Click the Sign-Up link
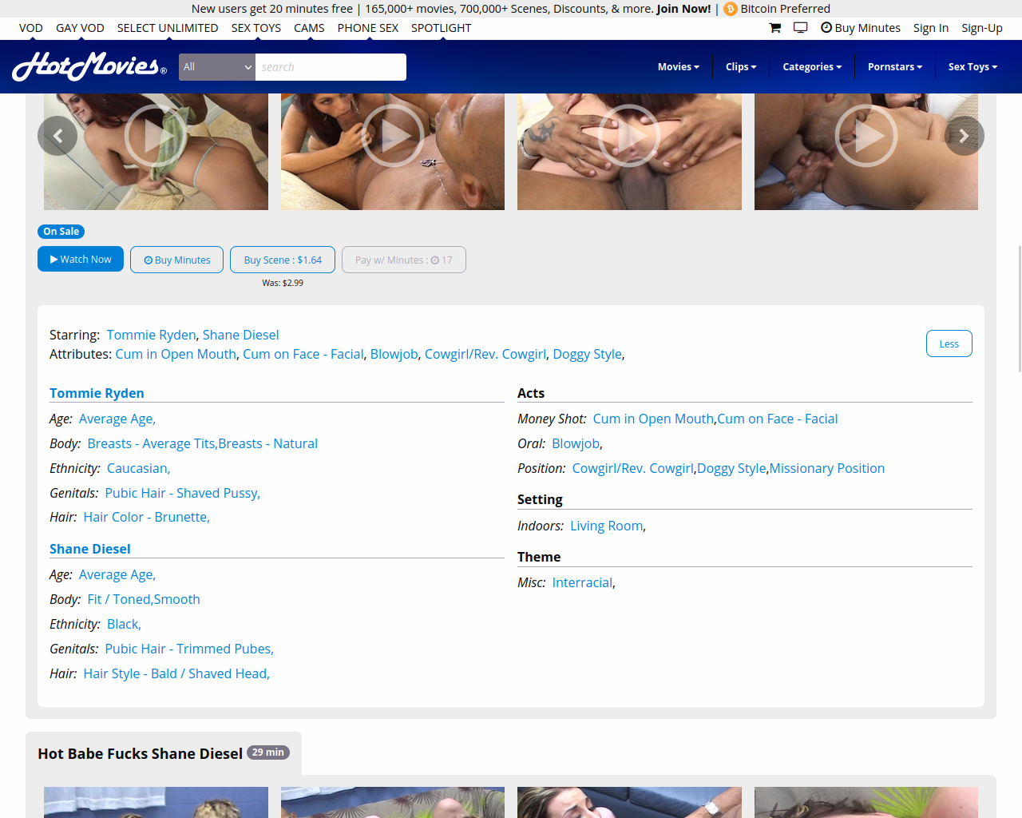 (x=982, y=28)
